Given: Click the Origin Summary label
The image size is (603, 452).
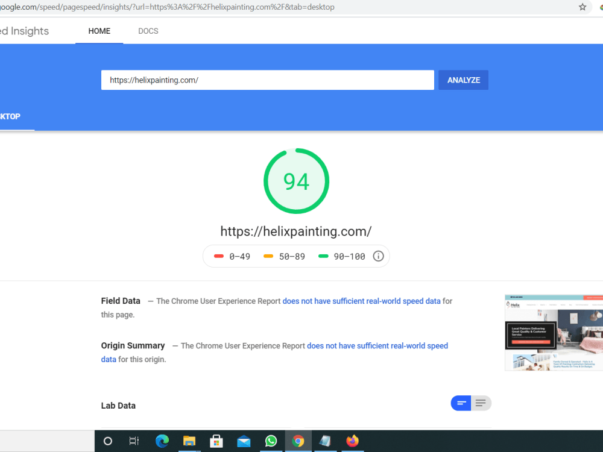Looking at the screenshot, I should pyautogui.click(x=133, y=345).
